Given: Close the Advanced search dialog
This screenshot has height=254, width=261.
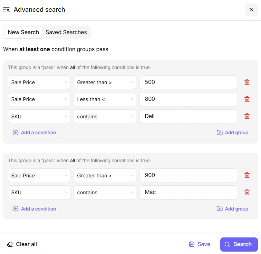Looking at the screenshot, I should click(x=252, y=10).
